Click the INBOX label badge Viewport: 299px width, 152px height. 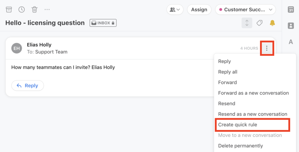[103, 23]
